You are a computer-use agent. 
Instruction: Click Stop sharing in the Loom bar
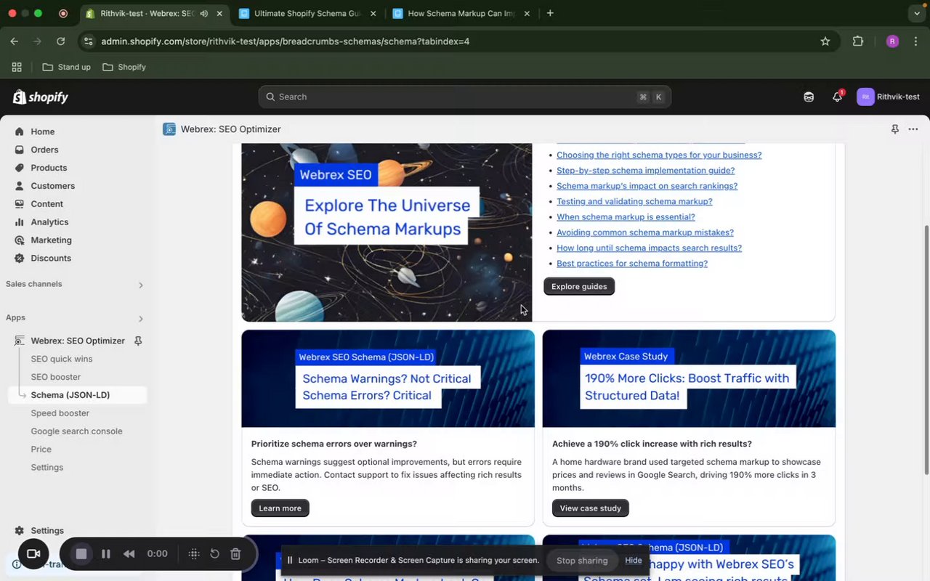582,560
